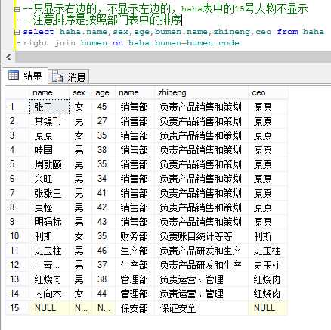Click age 45 cell in row 1
The image size is (331, 330).
coord(104,107)
